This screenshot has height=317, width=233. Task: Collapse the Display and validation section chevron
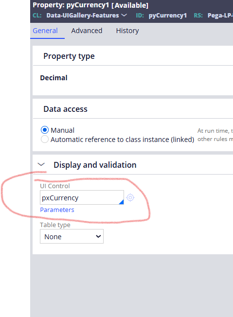click(41, 164)
